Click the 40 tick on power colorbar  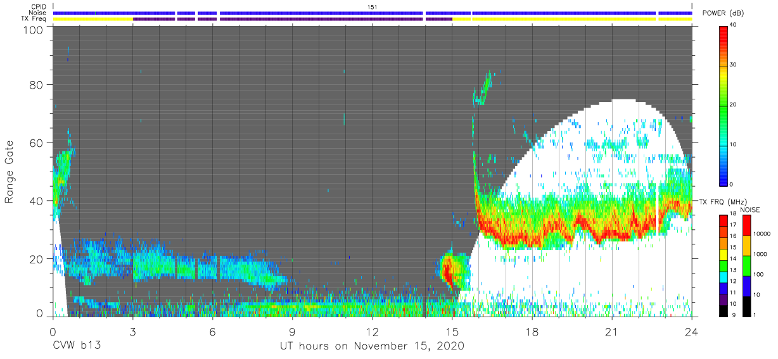click(734, 25)
